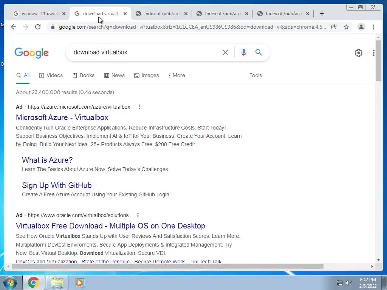Open options dots beside the Oracle ad URL

tap(138, 215)
